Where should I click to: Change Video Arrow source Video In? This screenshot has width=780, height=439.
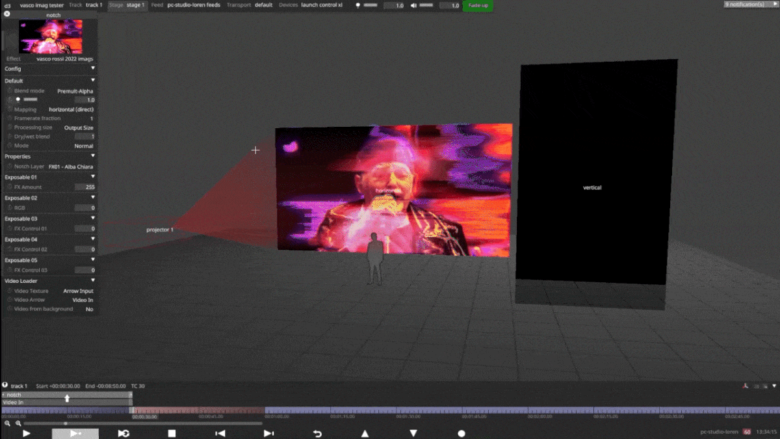[83, 300]
